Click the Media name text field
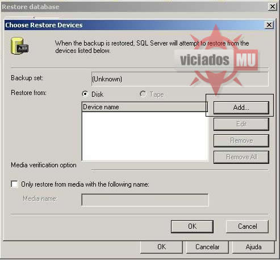Viewport: 280px width, 260px height. click(145, 200)
